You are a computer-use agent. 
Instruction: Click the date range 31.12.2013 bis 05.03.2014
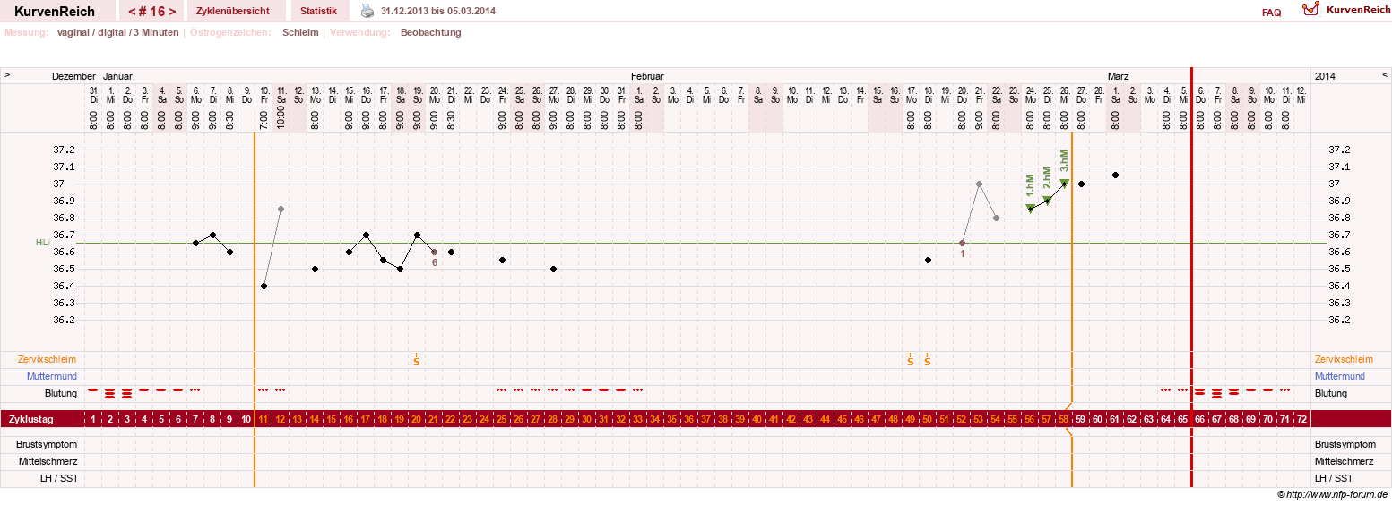438,11
